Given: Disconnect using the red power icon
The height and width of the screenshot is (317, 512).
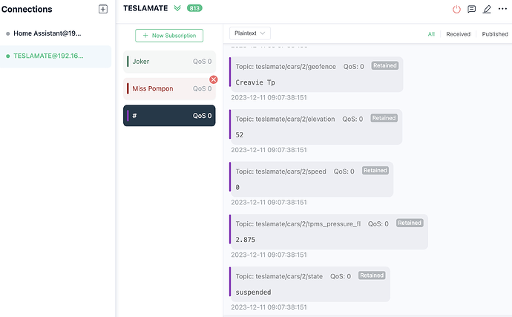Looking at the screenshot, I should pos(456,10).
